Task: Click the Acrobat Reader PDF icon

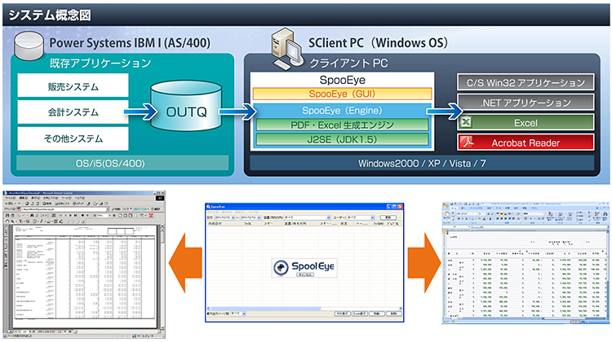Action: [x=467, y=142]
